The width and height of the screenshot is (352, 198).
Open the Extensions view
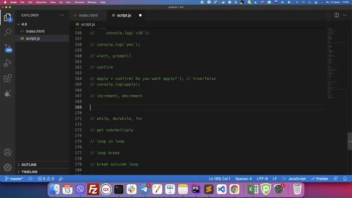tap(8, 78)
